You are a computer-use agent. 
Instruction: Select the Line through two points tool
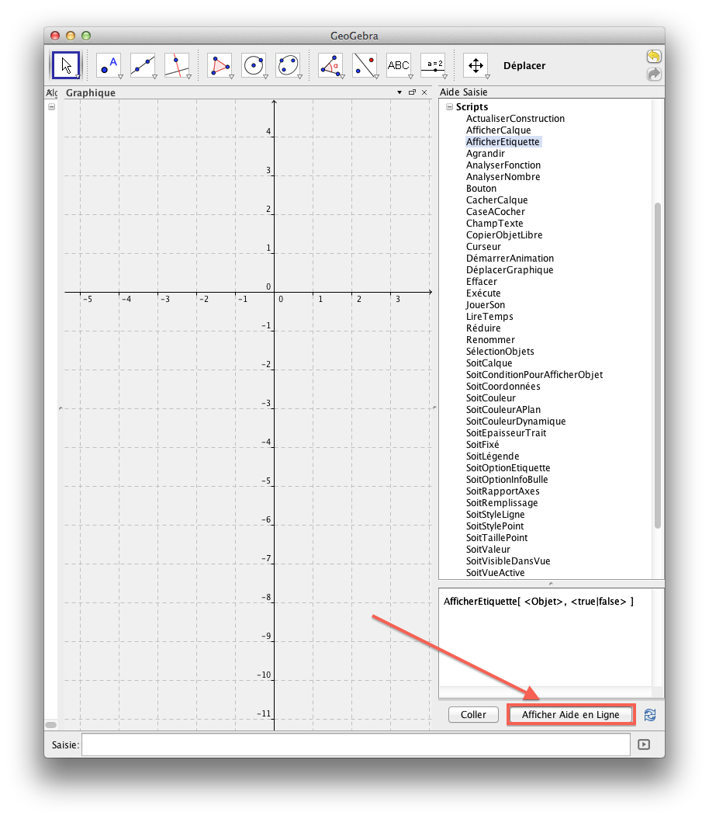143,65
